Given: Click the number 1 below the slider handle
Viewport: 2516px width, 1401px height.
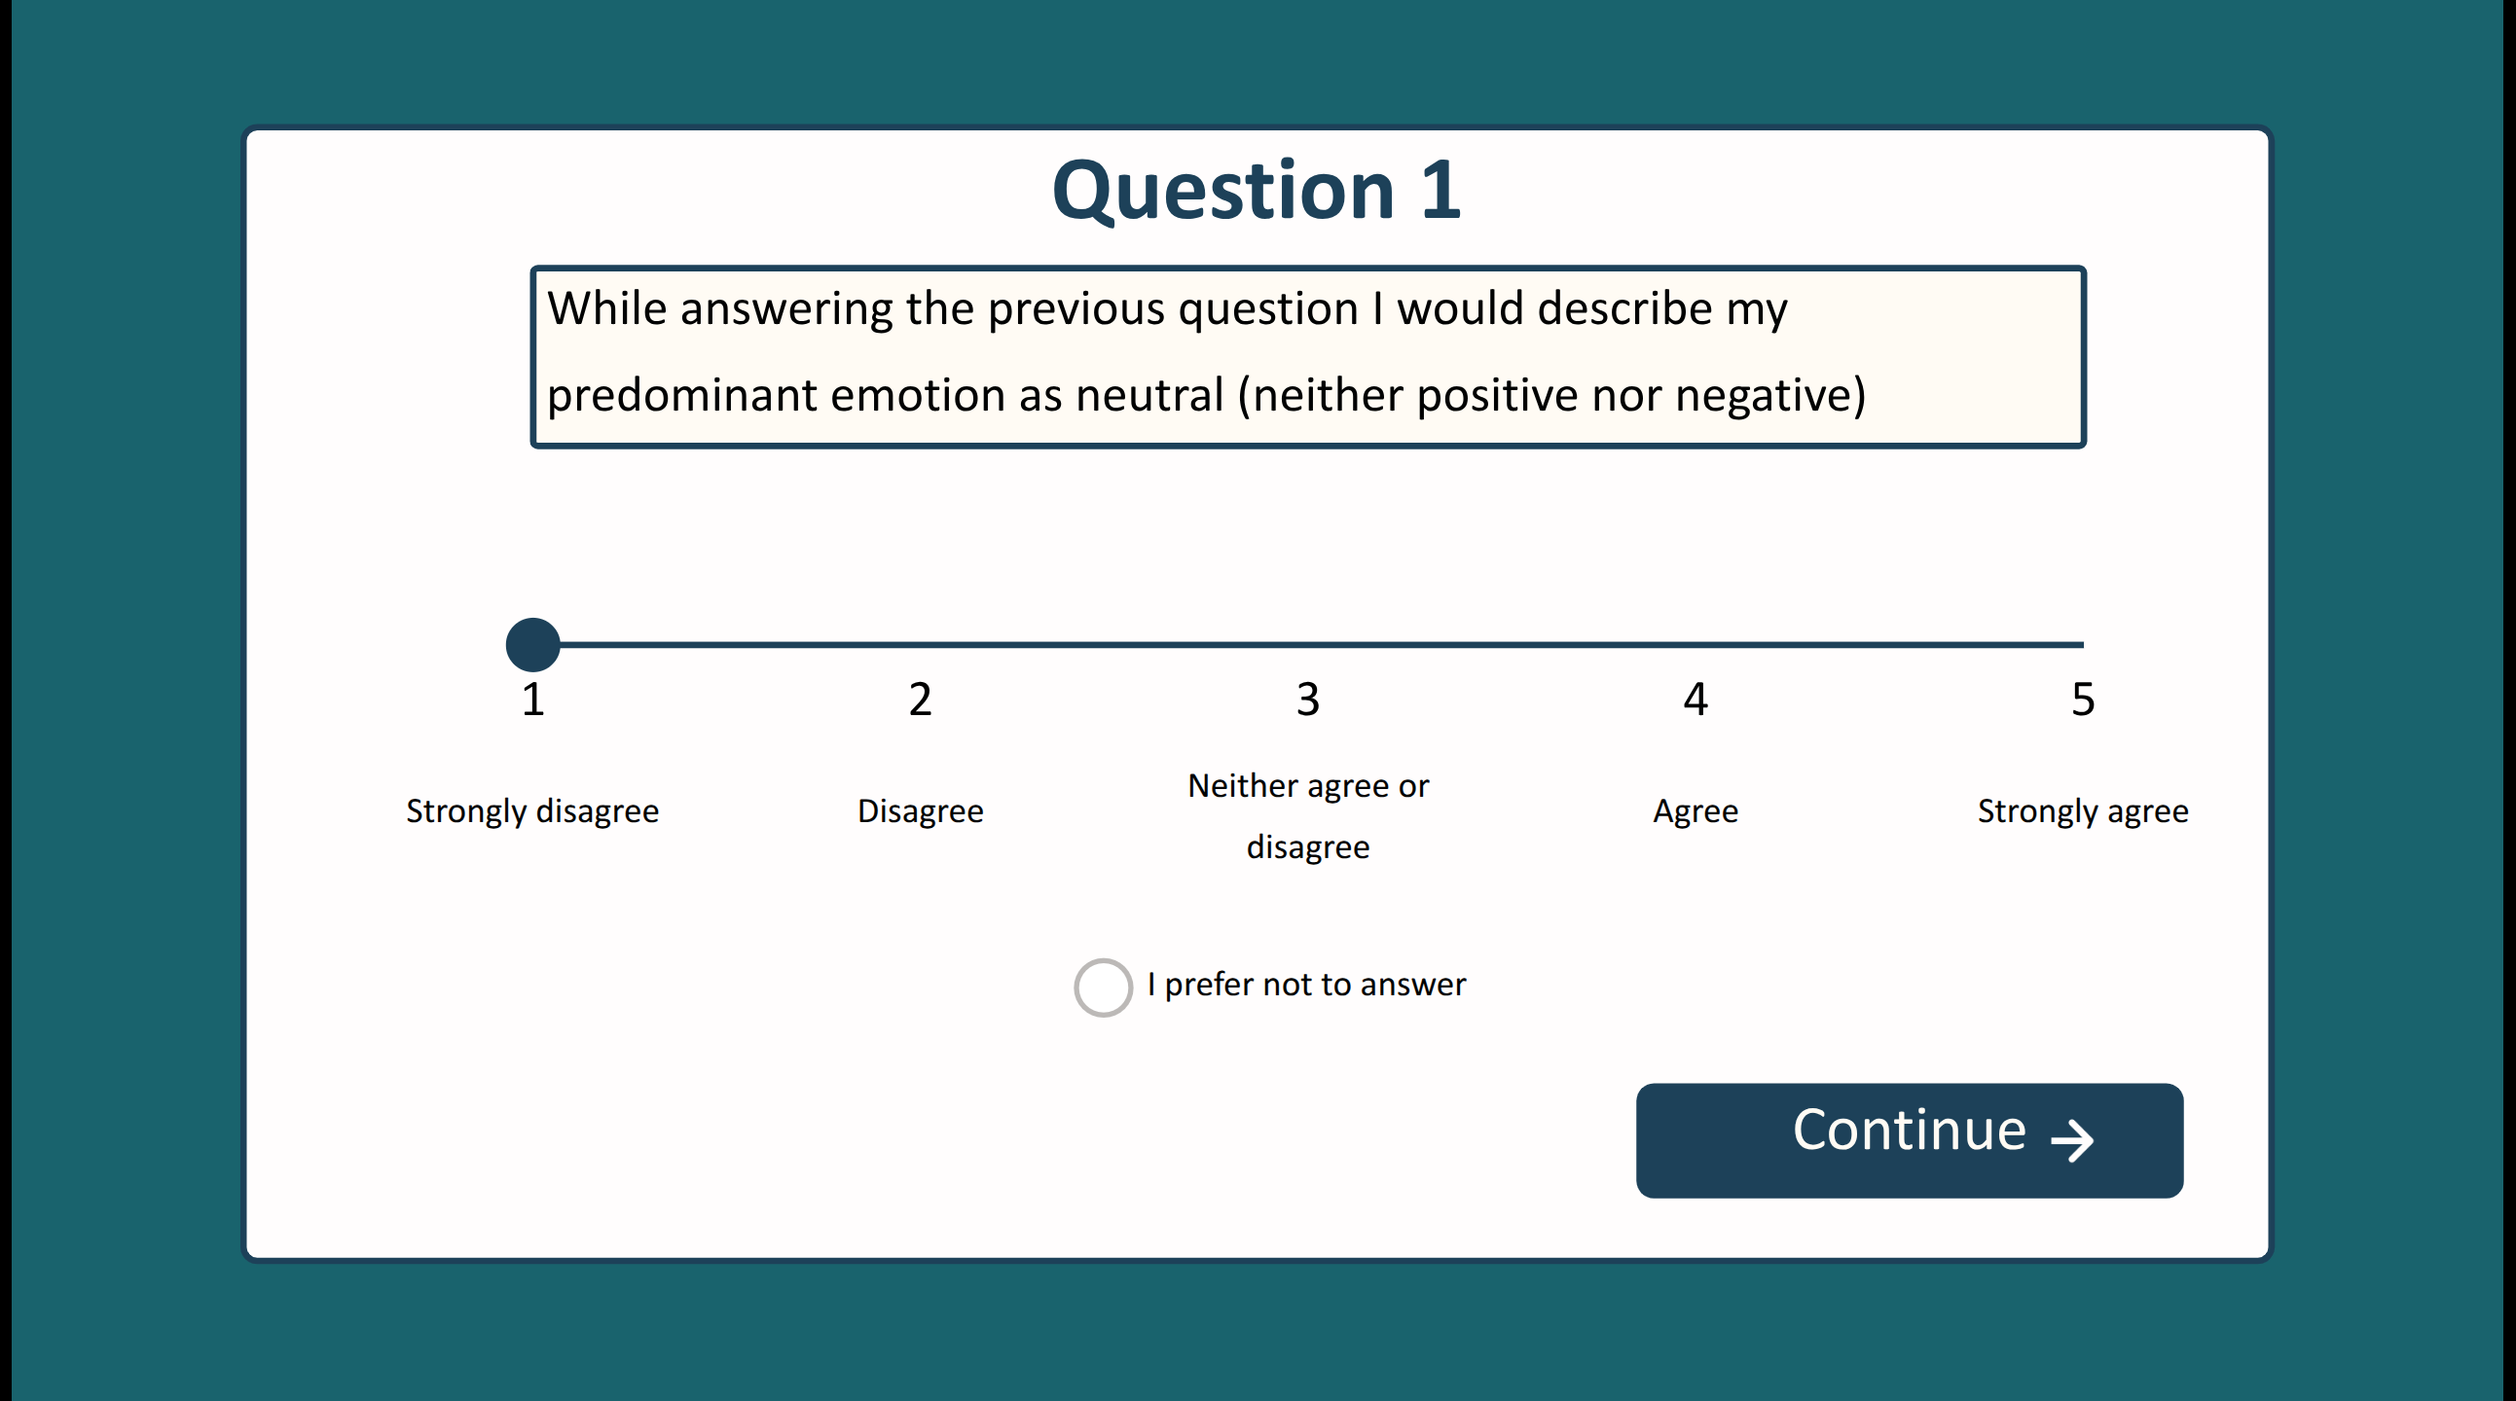Looking at the screenshot, I should [532, 699].
